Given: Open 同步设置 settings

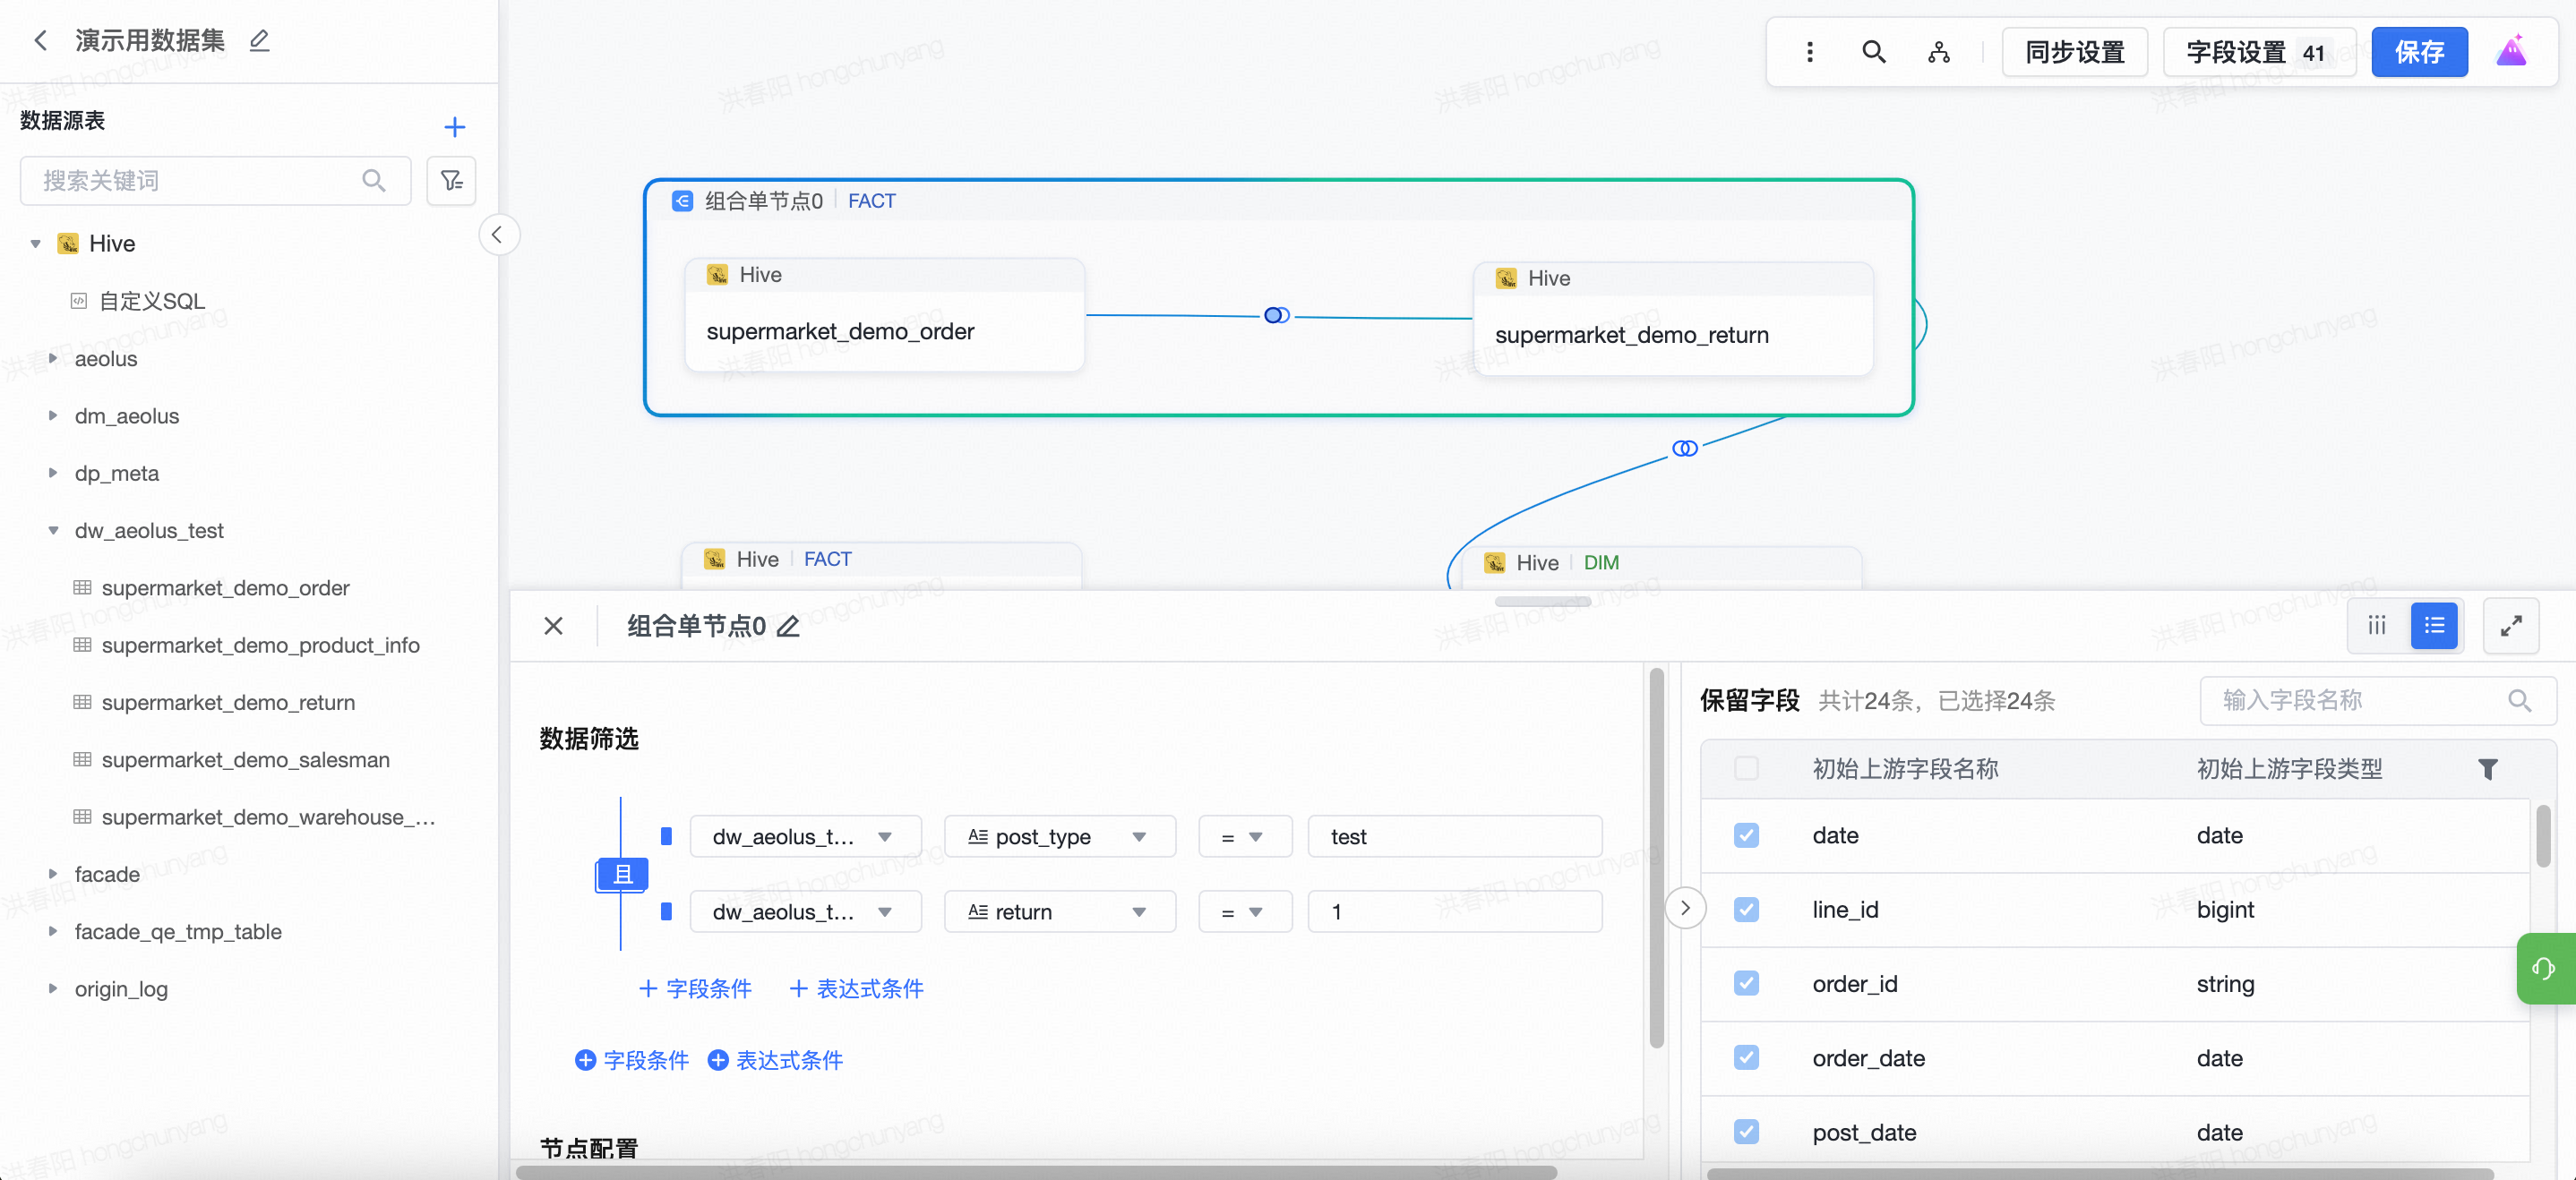Looking at the screenshot, I should tap(2074, 52).
